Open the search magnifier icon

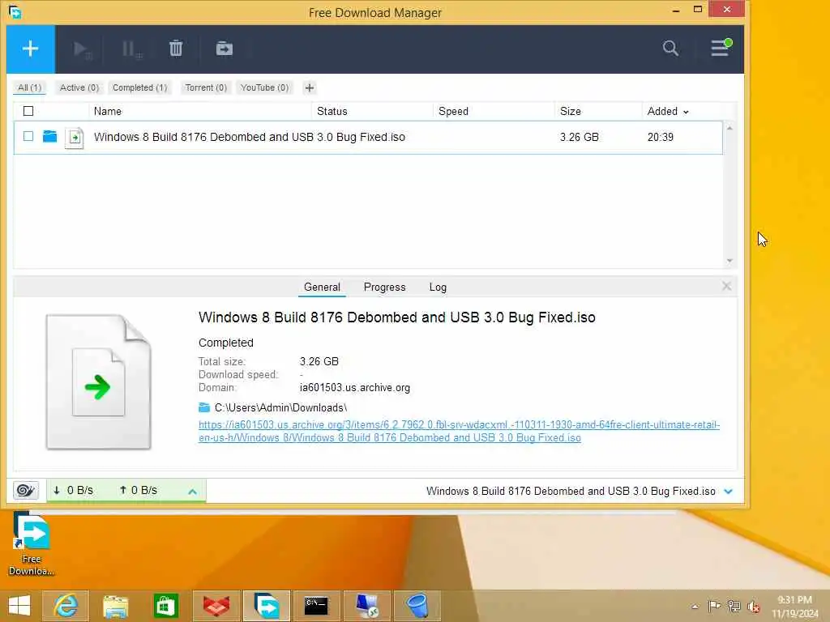point(670,48)
